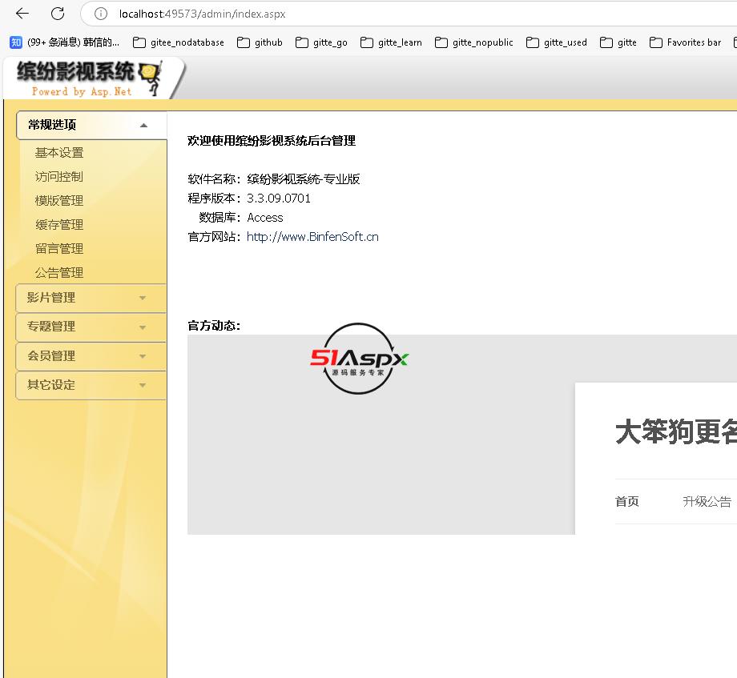Click the 升级公告 link in embedded page
This screenshot has width=737, height=678.
(707, 502)
